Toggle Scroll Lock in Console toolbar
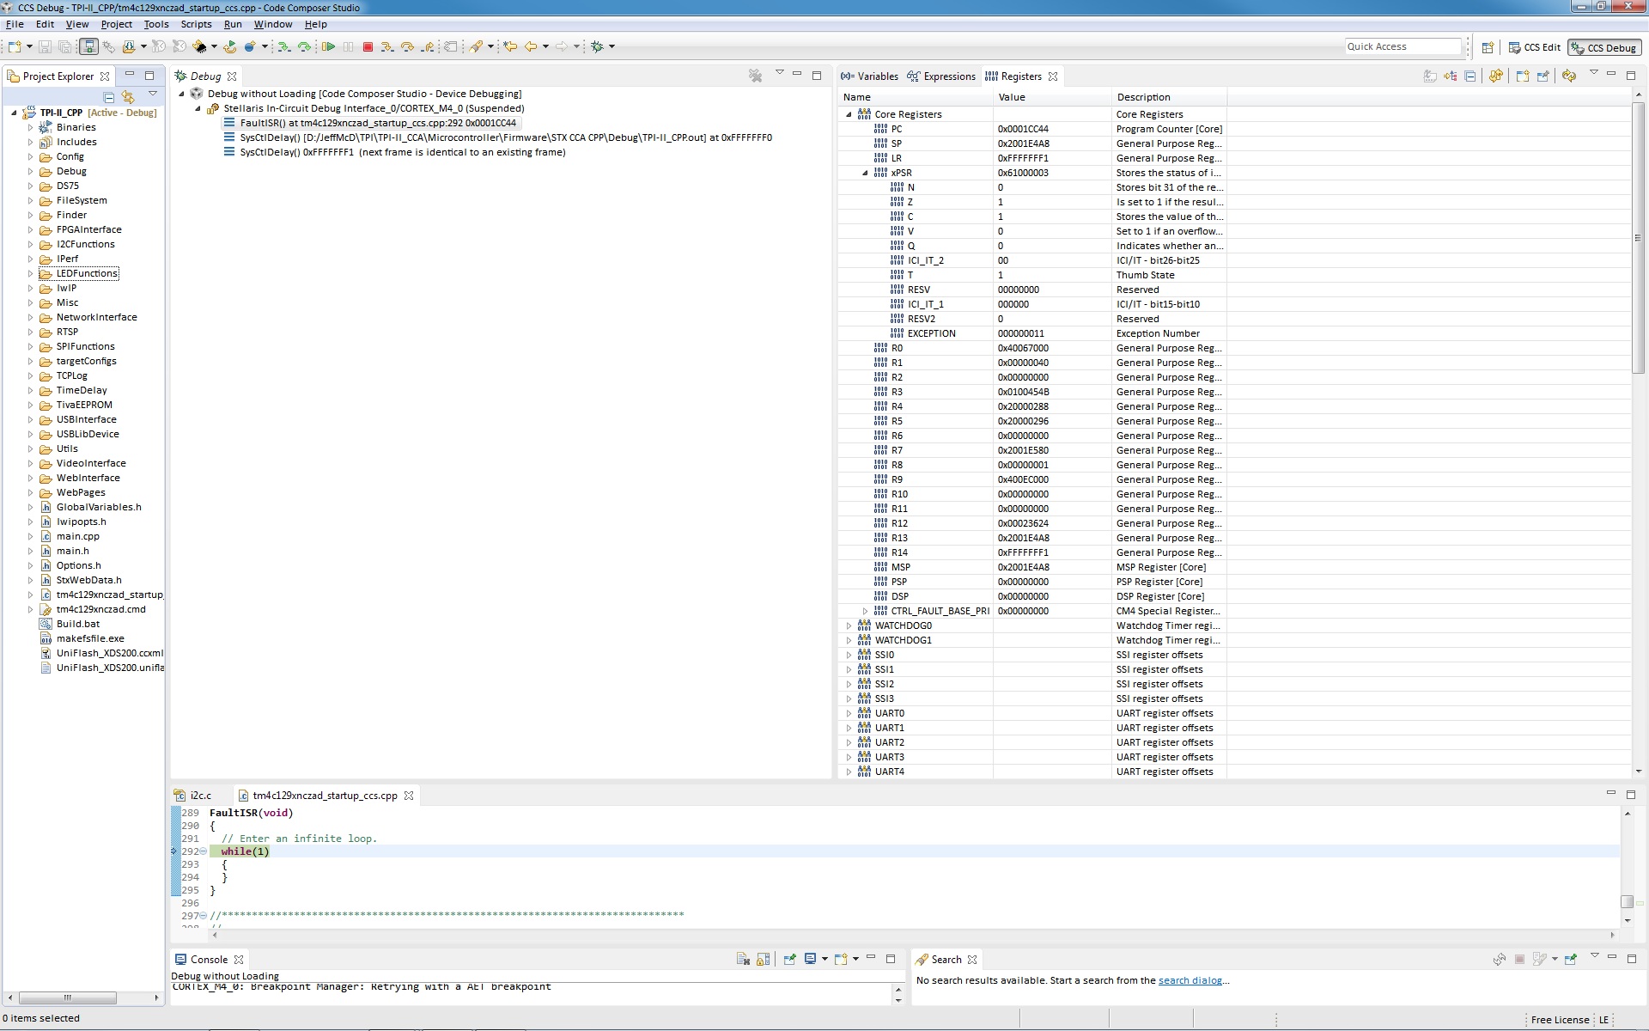Image resolution: width=1649 pixels, height=1031 pixels. 763,959
